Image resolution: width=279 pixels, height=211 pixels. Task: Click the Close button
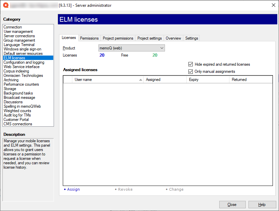[232, 204]
